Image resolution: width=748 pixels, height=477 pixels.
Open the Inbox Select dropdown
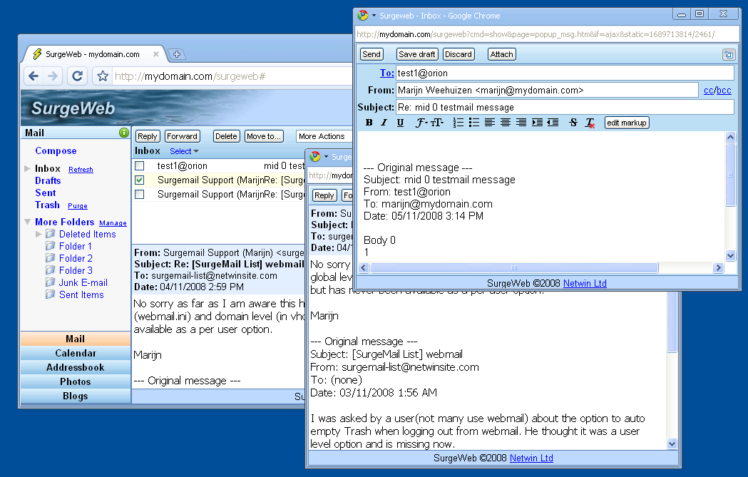pos(184,151)
